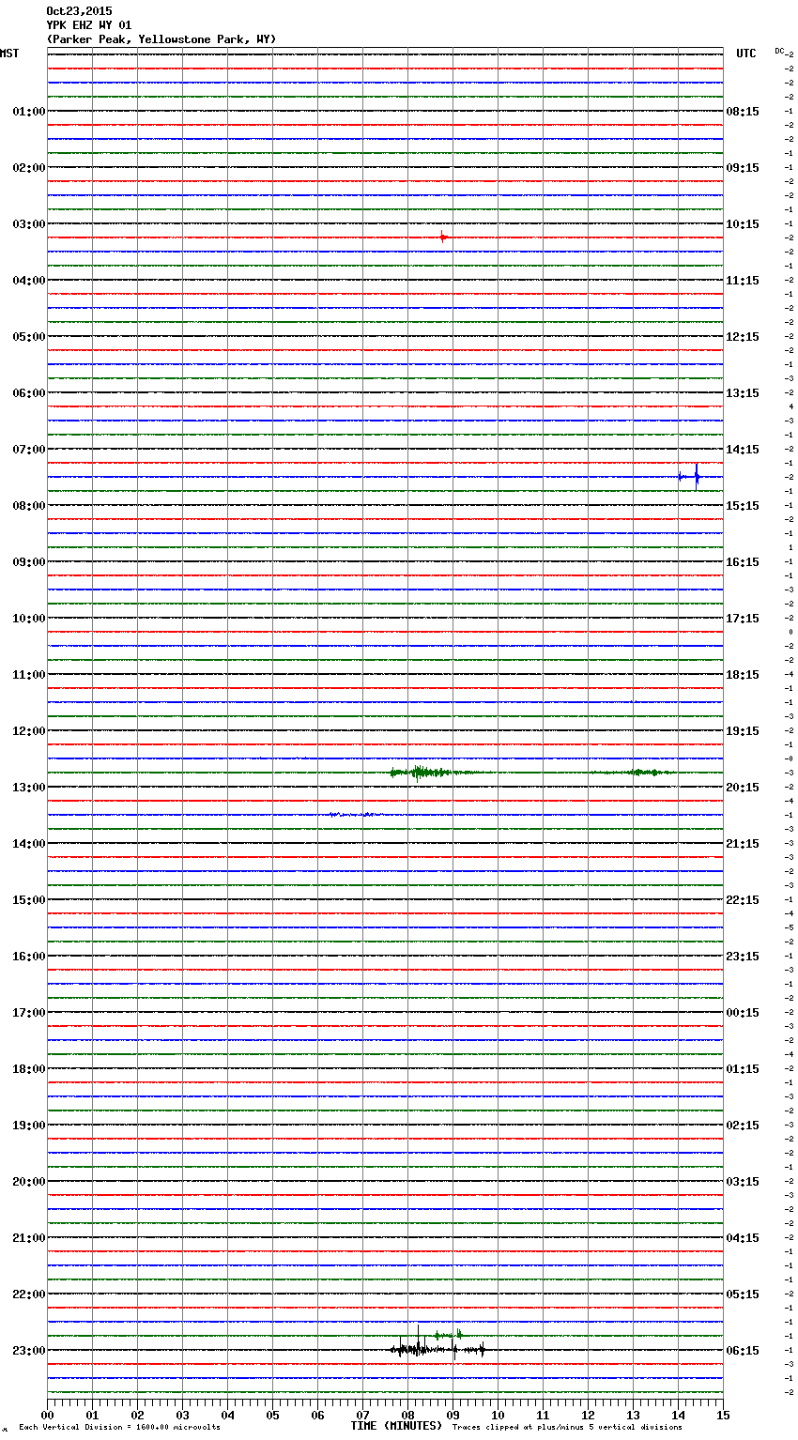
Task: Select the 15:00 MST row label
Action: pos(29,900)
